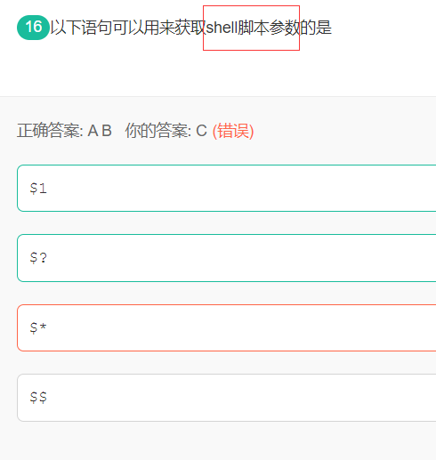Viewport: 436px width, 460px height.
Task: Pick the $$ answer option
Action: coord(227,398)
